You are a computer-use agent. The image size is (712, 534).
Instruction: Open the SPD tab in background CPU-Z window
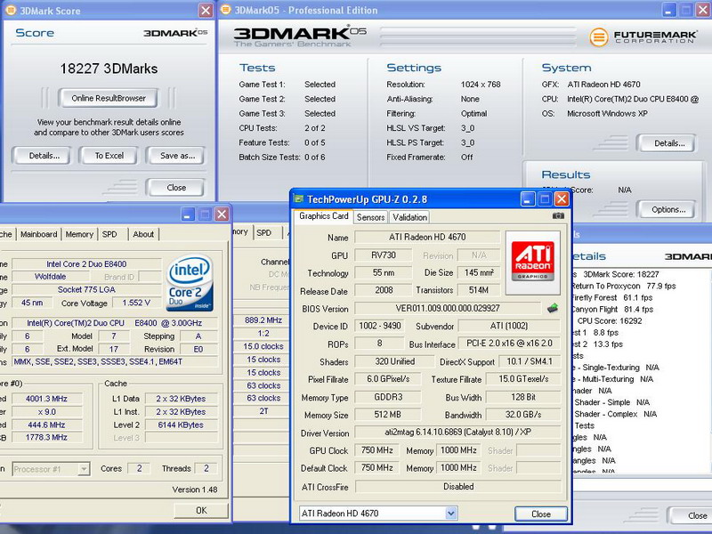point(263,232)
